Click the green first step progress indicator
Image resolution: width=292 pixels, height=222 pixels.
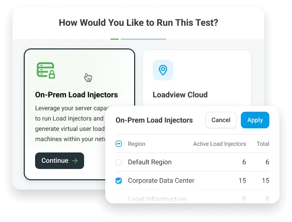click(x=115, y=39)
